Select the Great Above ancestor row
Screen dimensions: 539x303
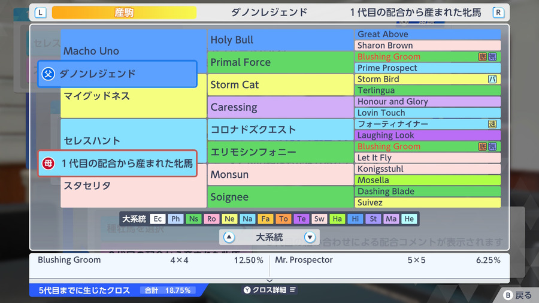tap(428, 34)
